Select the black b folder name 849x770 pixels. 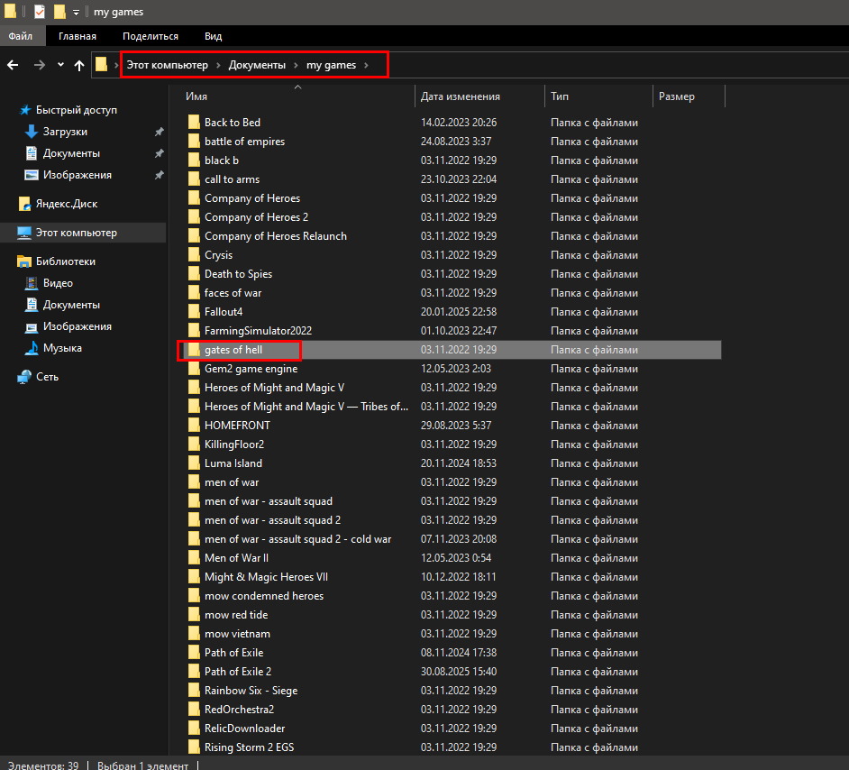[x=222, y=160]
